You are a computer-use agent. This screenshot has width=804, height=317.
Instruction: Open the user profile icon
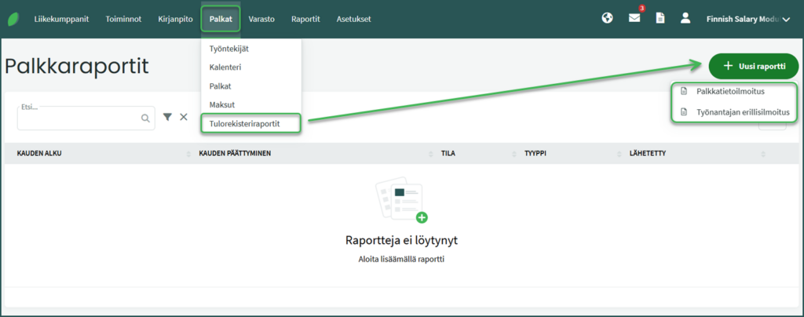point(685,18)
